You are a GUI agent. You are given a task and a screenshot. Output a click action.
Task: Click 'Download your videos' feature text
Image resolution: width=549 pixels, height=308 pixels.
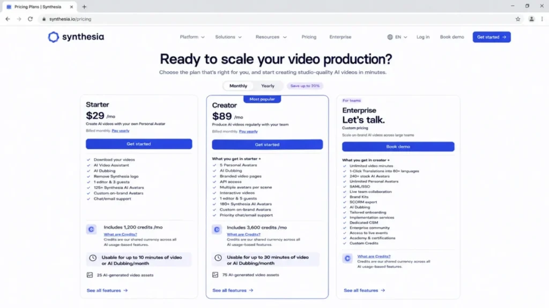pyautogui.click(x=114, y=159)
